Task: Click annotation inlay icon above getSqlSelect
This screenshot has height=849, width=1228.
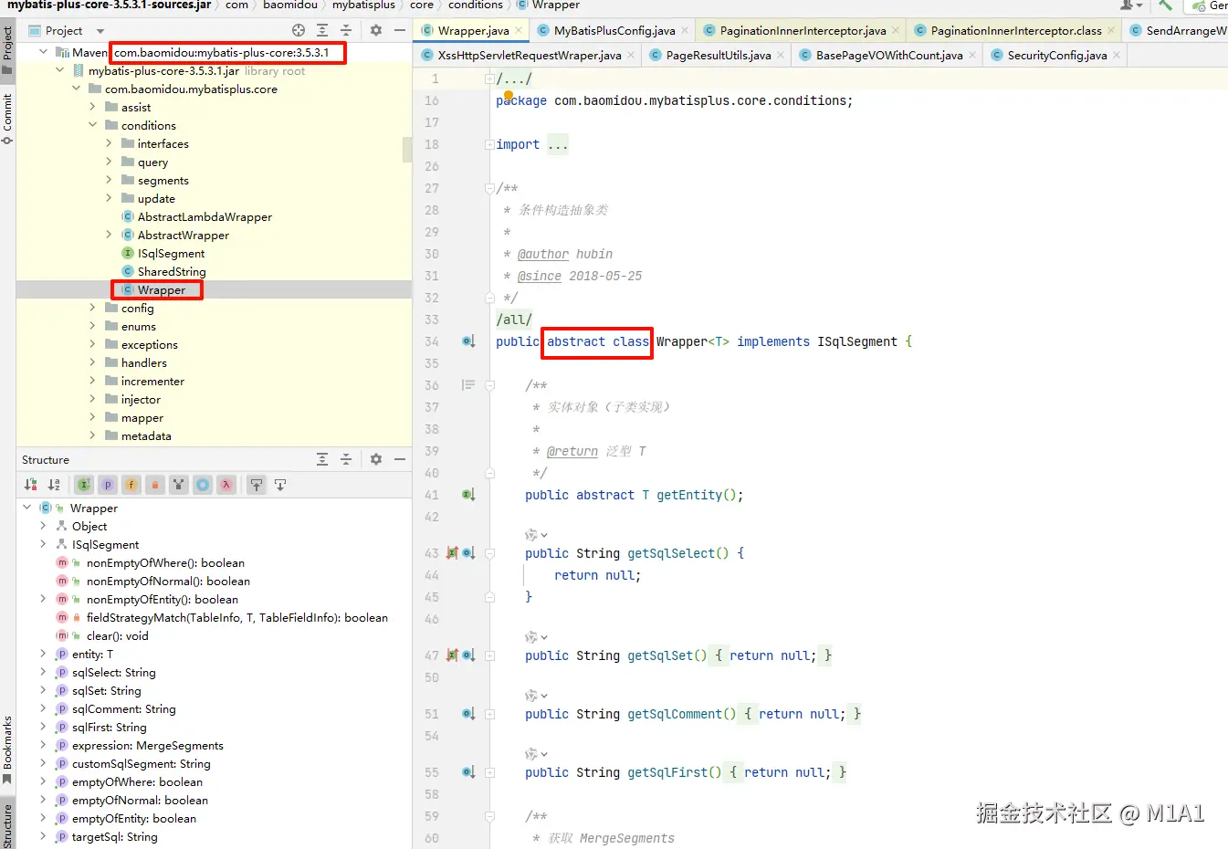Action: tap(536, 535)
